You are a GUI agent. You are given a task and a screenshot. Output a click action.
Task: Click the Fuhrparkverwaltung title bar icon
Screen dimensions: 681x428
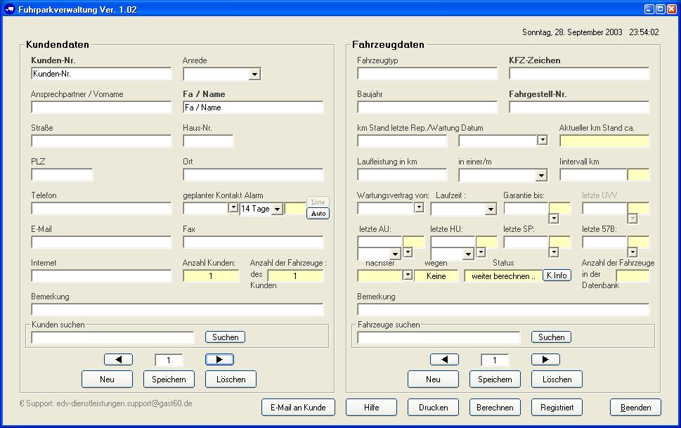[x=9, y=9]
